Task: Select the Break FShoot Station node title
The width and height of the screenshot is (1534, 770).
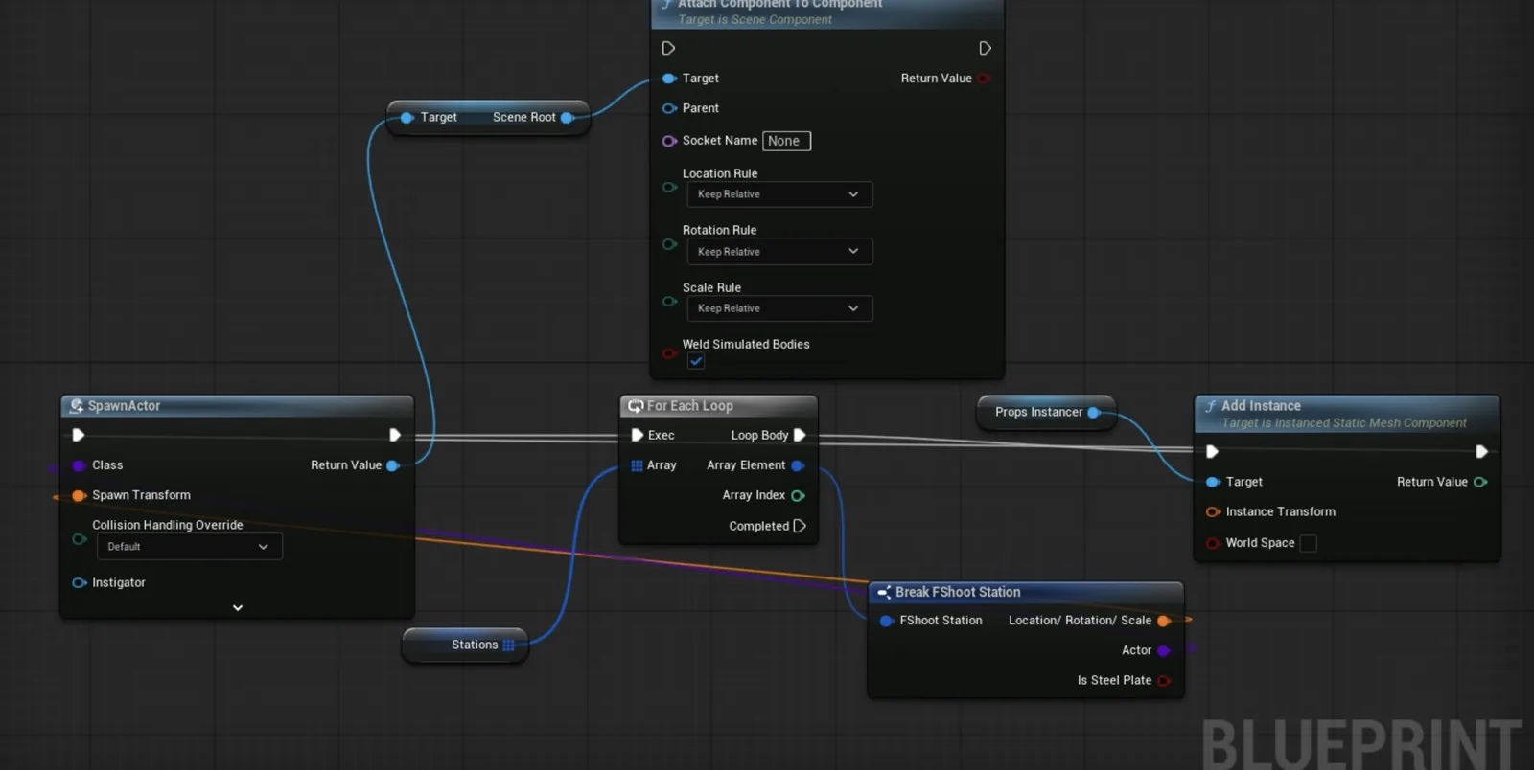Action: point(958,592)
